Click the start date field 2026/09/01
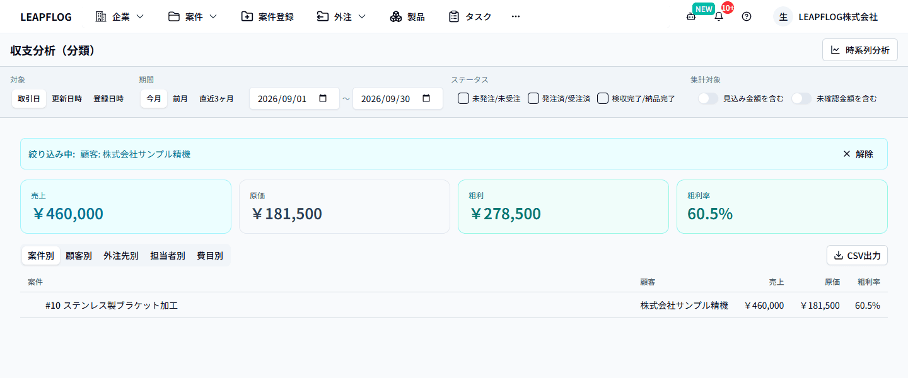This screenshot has height=378, width=908. pyautogui.click(x=294, y=98)
